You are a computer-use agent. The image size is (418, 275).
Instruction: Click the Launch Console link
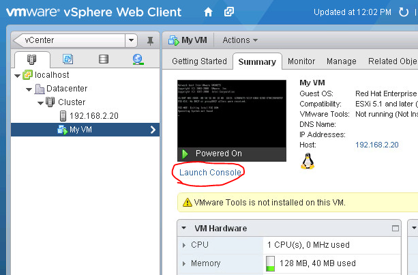point(210,173)
